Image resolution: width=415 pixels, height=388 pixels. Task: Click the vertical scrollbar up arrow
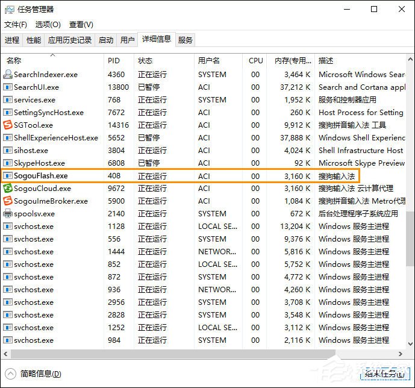point(410,59)
